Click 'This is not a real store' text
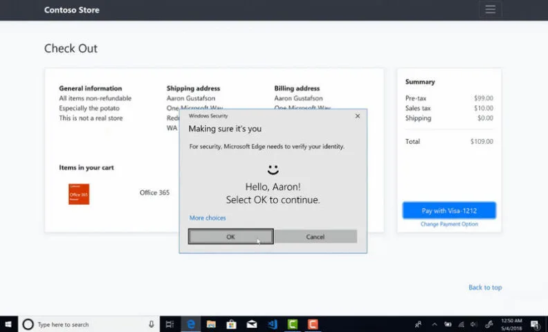 (x=91, y=118)
